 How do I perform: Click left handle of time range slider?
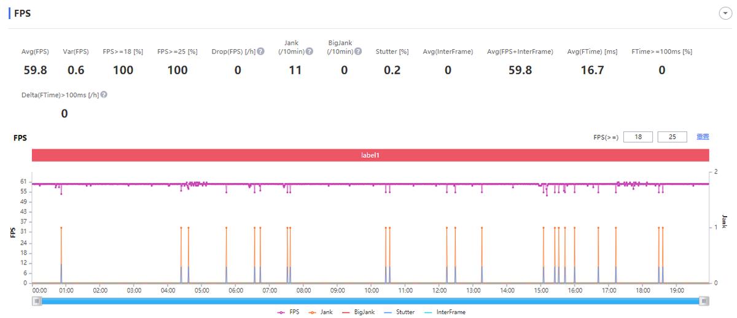click(x=37, y=301)
